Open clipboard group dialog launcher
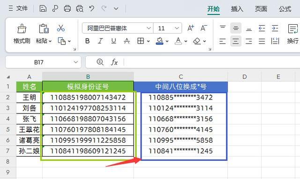 [x=75, y=49]
